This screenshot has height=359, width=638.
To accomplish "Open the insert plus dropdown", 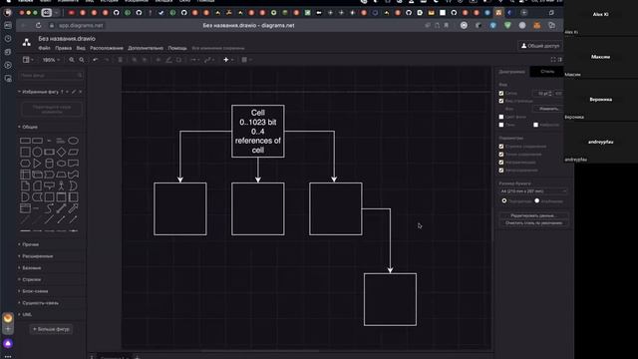I will (228, 60).
